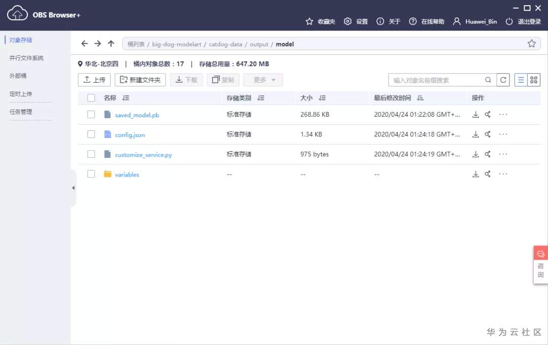Open 关于 about dialog
Viewport: 548px width, 345px height.
[x=388, y=22]
